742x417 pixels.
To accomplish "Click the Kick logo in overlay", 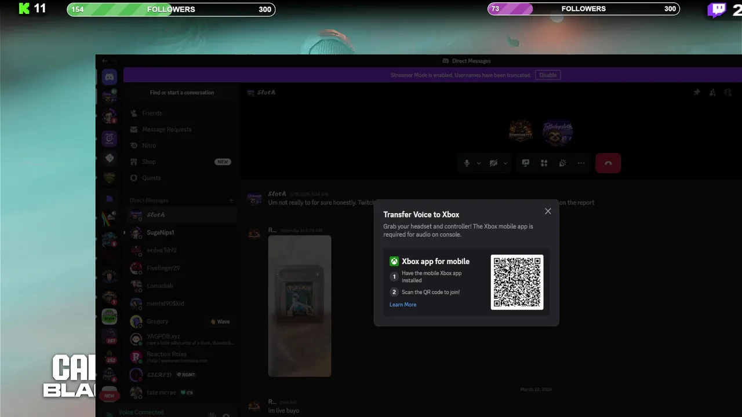I will tap(24, 8).
